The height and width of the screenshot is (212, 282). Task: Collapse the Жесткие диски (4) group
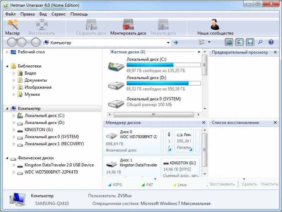[199, 52]
